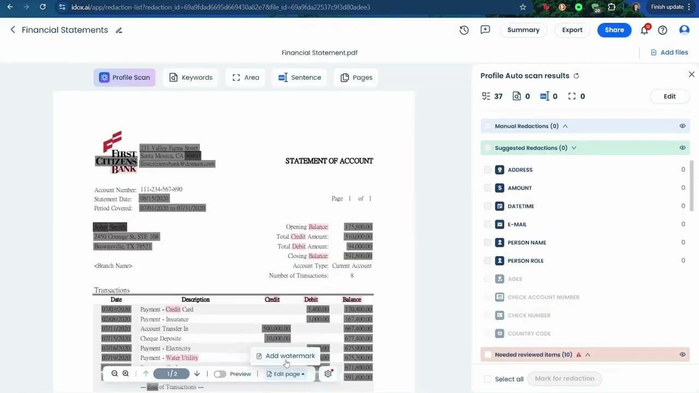Open the Summary button
Screen dimensions: 699x393
[523, 30]
